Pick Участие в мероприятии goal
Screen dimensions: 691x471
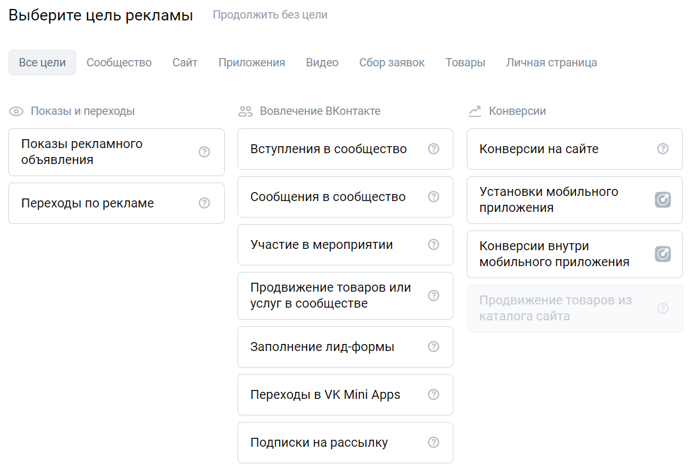345,245
